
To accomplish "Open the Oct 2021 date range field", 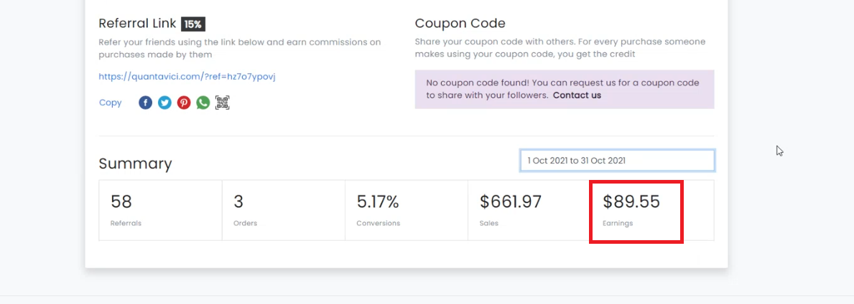I will [x=617, y=161].
